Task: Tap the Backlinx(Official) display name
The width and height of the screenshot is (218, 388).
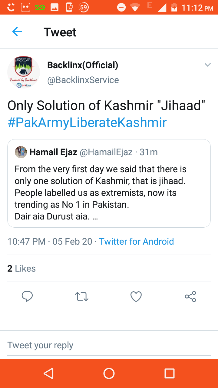Action: [83, 65]
